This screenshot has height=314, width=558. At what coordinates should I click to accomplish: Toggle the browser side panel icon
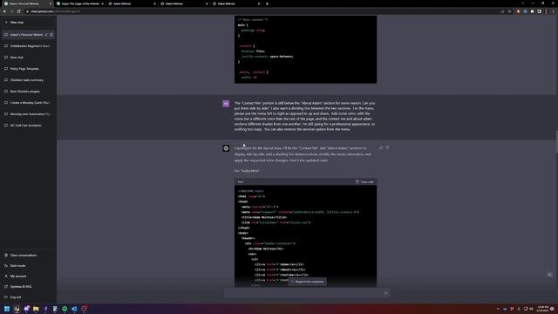coord(539,11)
